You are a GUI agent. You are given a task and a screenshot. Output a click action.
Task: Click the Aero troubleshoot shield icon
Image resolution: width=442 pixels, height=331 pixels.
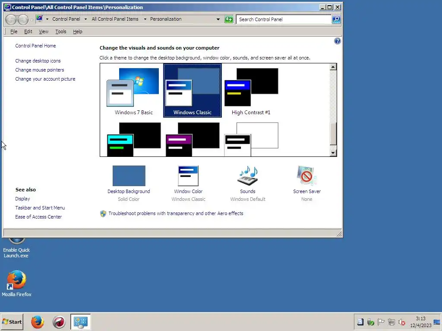click(x=103, y=214)
